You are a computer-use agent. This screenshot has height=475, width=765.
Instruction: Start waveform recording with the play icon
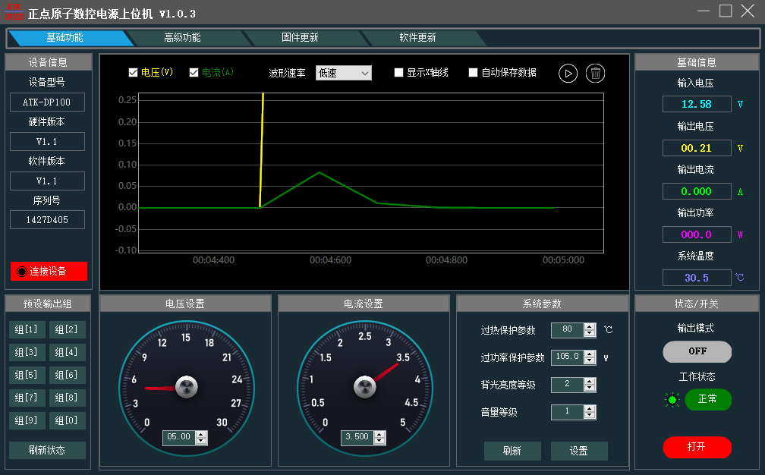point(568,74)
